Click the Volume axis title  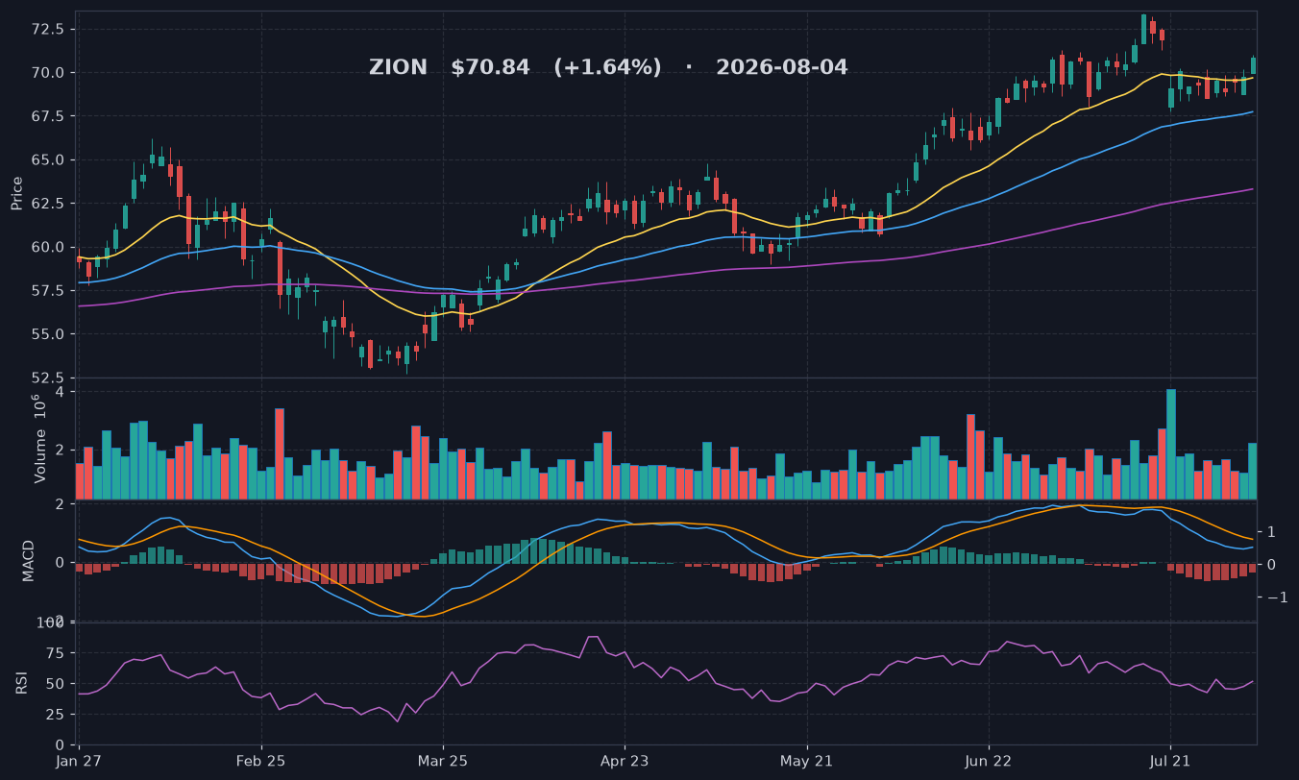coord(39,438)
